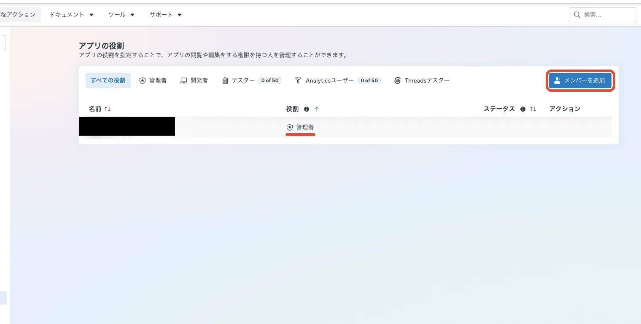This screenshot has height=324, width=641.
Task: Click the ステータス column header
Action: point(499,109)
